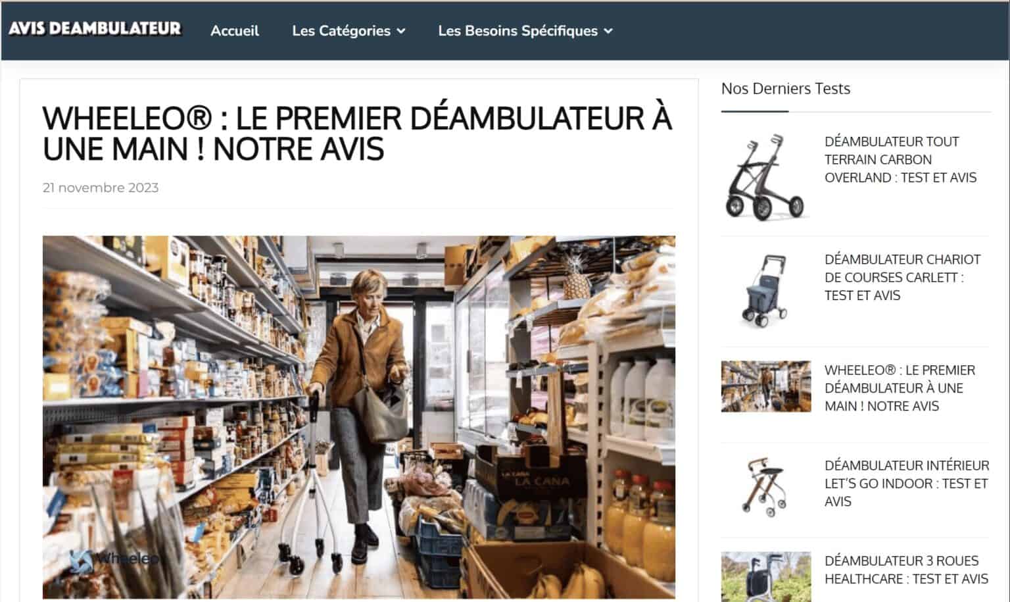Viewport: 1010px width, 602px height.
Task: Open the Wheeleo article title heading
Action: (x=358, y=134)
